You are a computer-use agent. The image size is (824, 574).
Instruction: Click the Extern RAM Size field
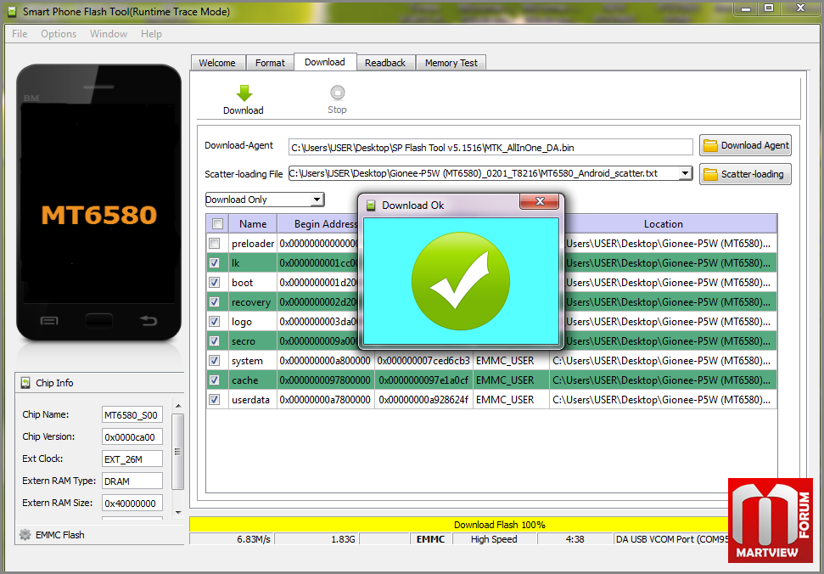pos(132,503)
